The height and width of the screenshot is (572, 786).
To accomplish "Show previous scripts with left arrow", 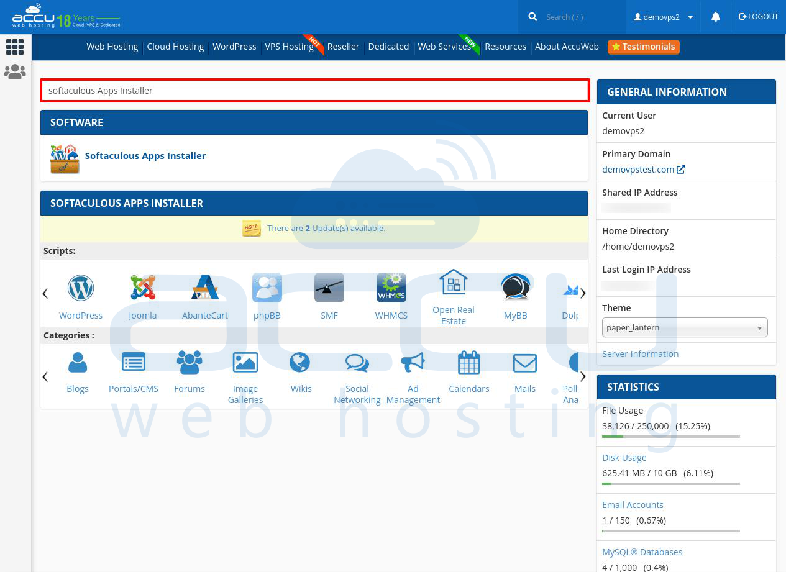I will [45, 293].
